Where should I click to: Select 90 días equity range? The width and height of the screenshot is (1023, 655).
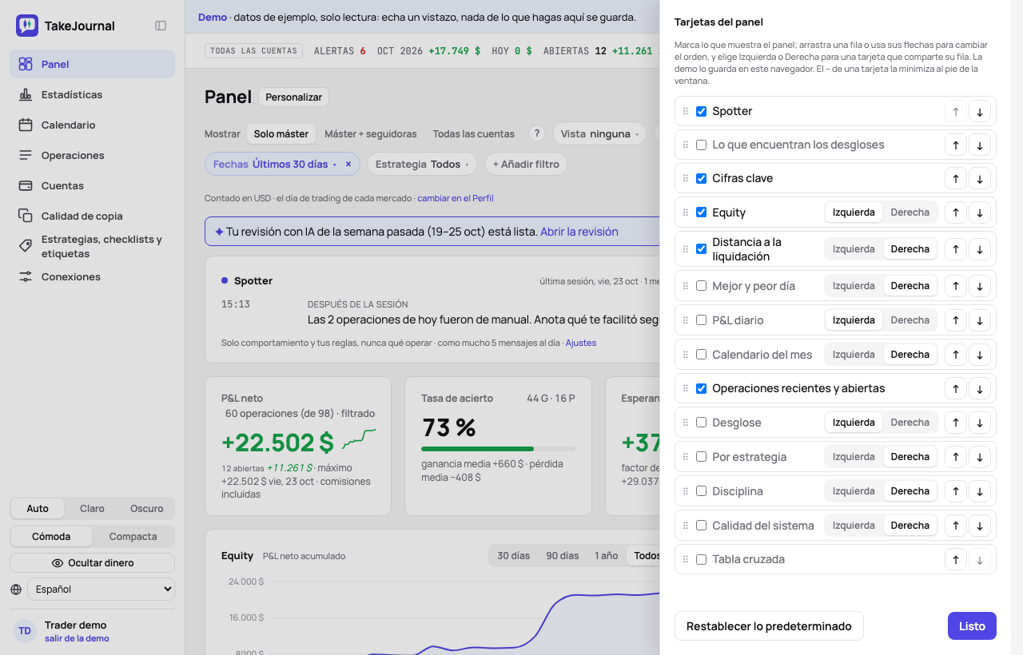pyautogui.click(x=563, y=556)
